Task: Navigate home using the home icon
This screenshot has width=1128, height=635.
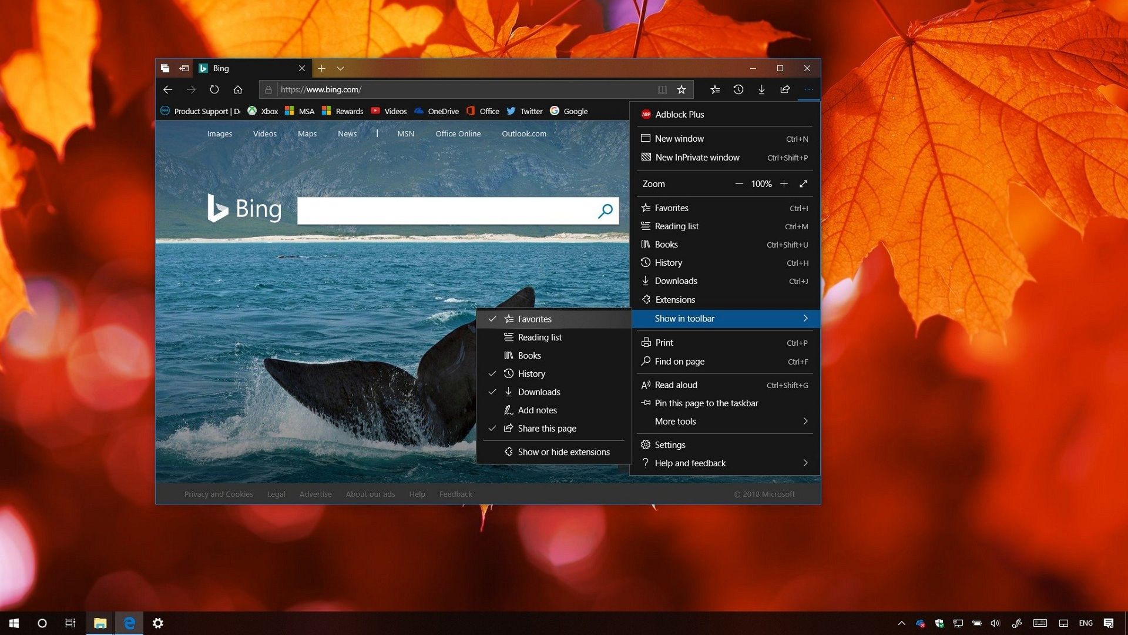Action: pos(238,89)
